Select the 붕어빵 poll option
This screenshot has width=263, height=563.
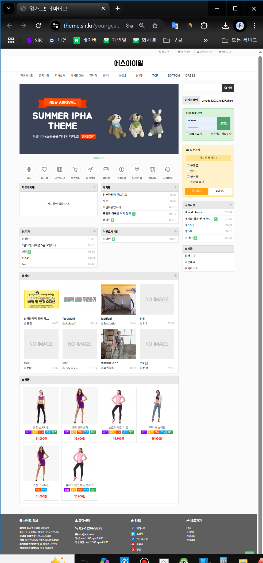coord(188,176)
